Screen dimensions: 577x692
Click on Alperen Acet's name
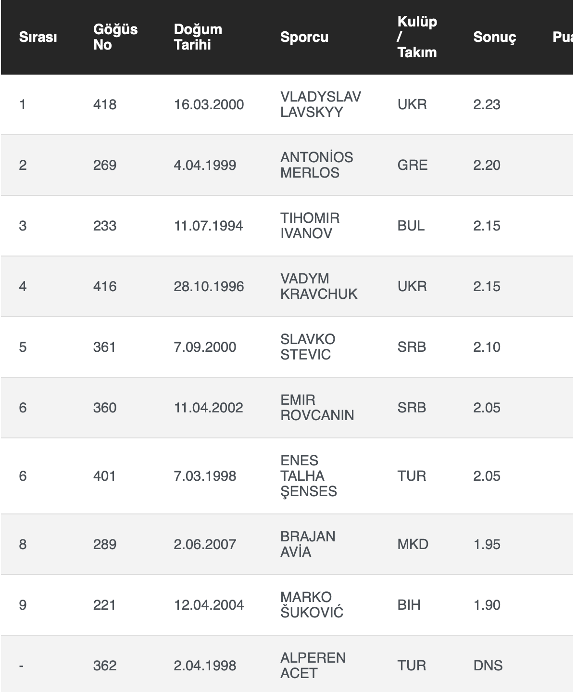(313, 666)
